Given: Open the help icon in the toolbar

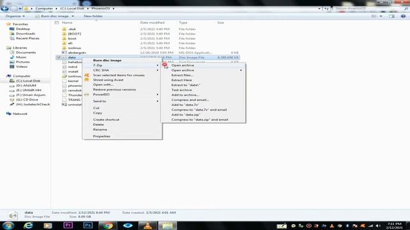Looking at the screenshot, I should [x=403, y=16].
